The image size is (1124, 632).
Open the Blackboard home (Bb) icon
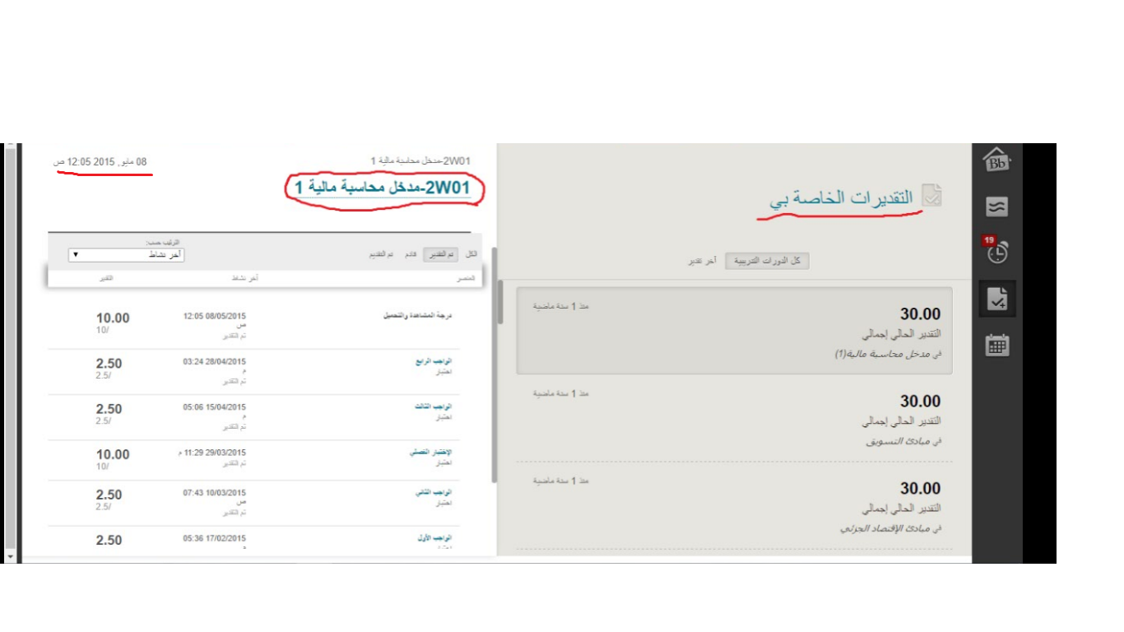996,160
